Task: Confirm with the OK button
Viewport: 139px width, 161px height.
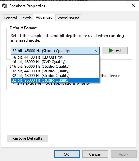Action: 67,154
